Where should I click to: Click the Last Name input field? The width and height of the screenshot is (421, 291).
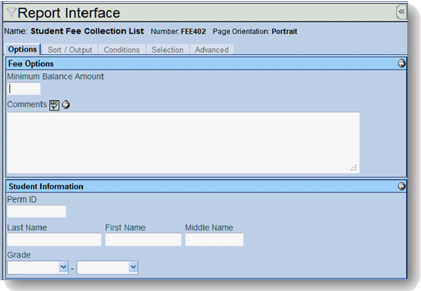point(54,240)
